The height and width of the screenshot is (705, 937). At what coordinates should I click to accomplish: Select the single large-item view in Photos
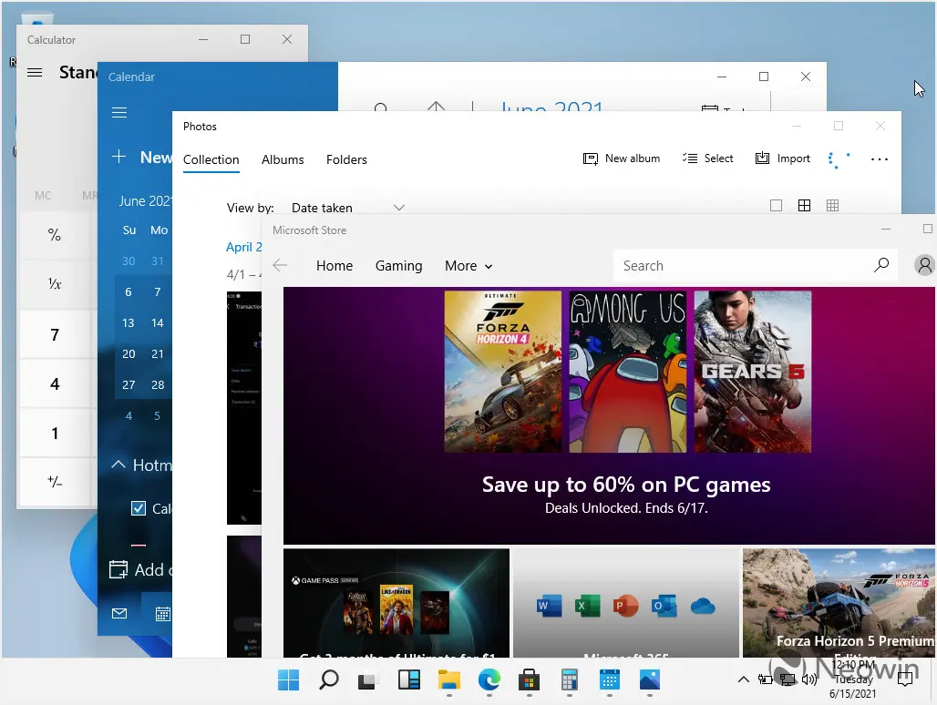(x=776, y=206)
